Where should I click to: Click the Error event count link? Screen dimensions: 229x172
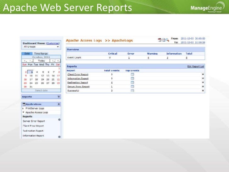coord(129,58)
